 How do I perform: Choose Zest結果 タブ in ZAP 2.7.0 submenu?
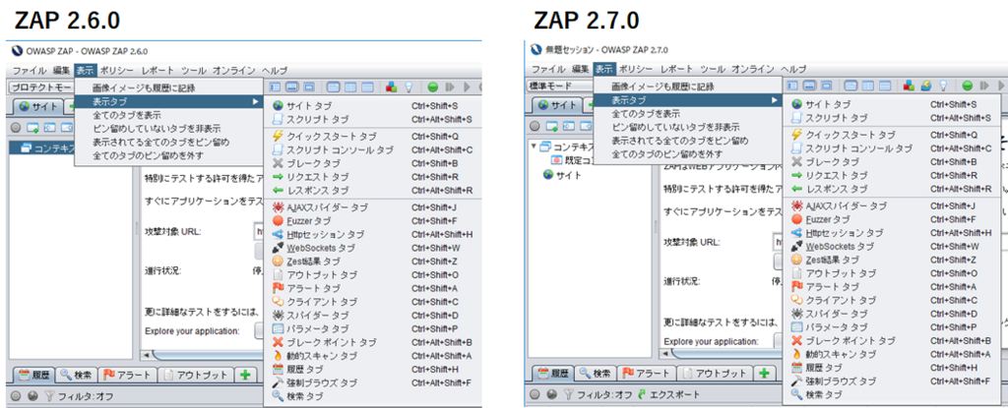coord(892,260)
